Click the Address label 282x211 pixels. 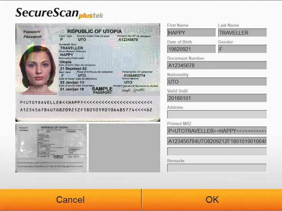175,107
